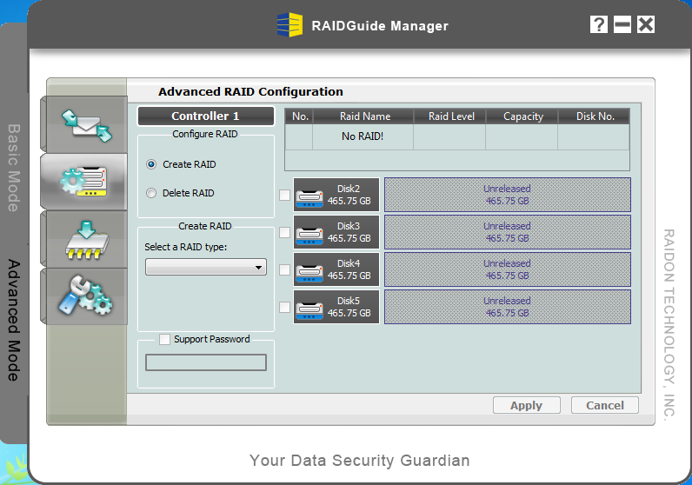Click the Apply button
The height and width of the screenshot is (485, 692).
526,405
